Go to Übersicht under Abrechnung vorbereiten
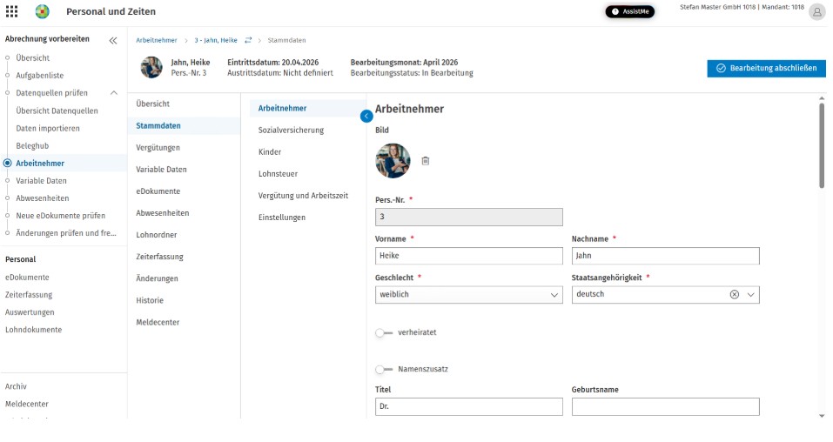The image size is (833, 442). 32,57
